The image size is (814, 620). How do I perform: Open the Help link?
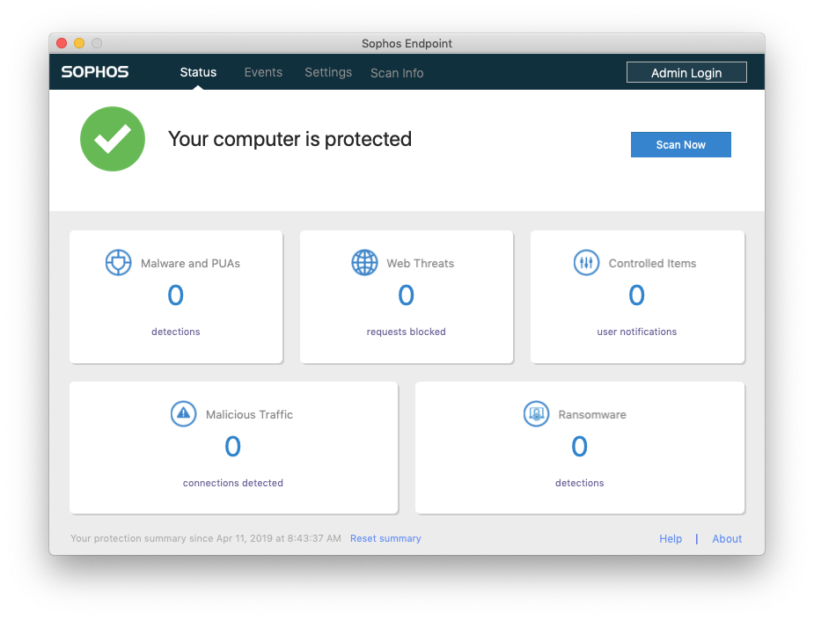[671, 538]
